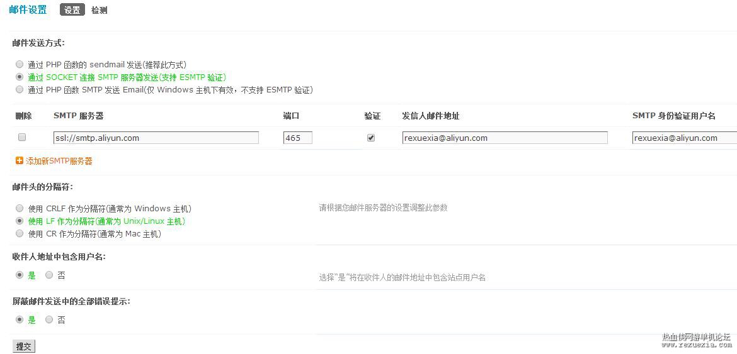The image size is (737, 354).
Task: Click the orange plus icon to add an SMTP server
Action: tap(20, 161)
